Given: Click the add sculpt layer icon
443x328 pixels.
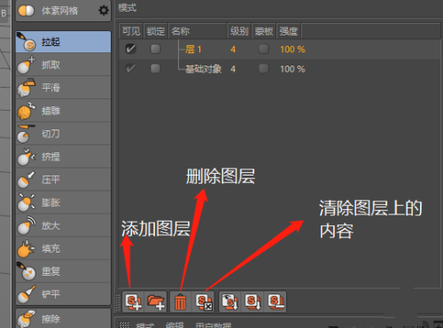Looking at the screenshot, I should 133,301.
